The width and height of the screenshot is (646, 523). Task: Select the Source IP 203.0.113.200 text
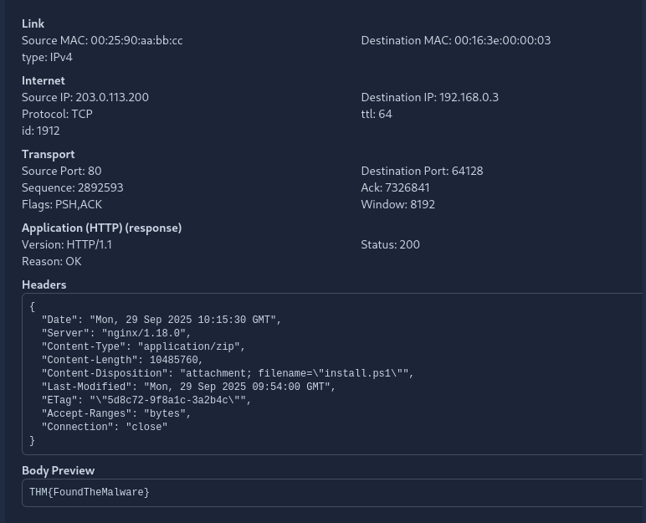111,97
